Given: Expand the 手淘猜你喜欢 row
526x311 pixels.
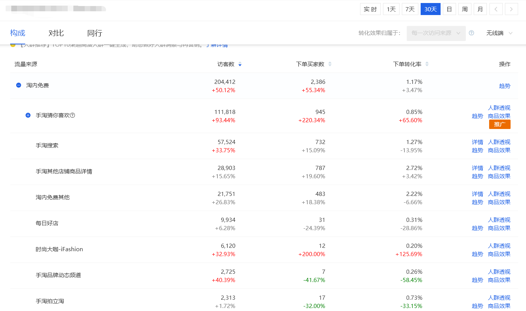Looking at the screenshot, I should [27, 115].
